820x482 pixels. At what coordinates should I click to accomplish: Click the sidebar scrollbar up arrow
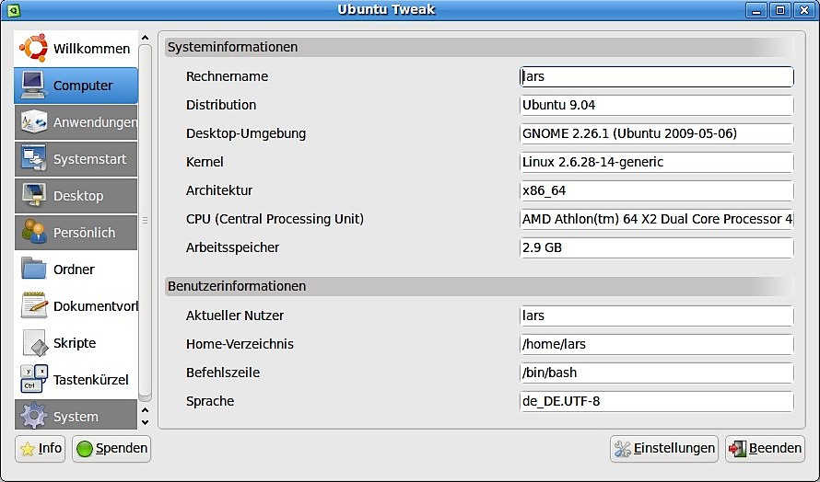click(x=145, y=38)
